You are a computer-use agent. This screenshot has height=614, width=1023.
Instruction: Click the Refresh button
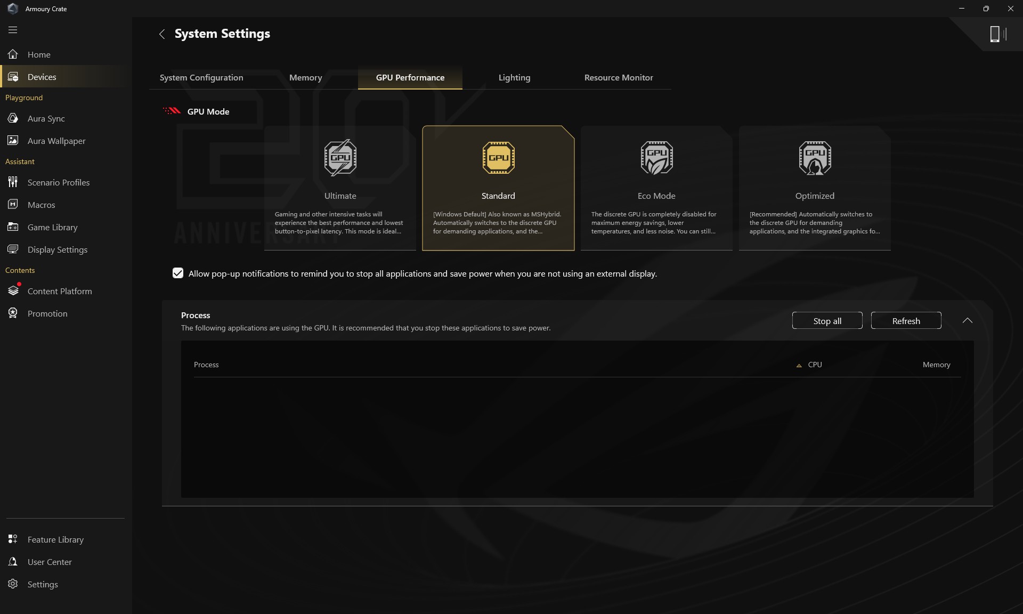906,321
